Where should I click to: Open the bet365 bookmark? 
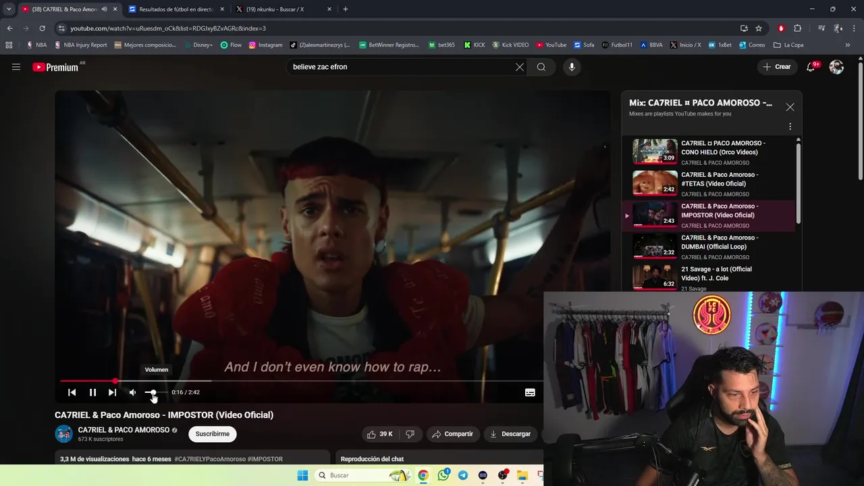(x=441, y=45)
